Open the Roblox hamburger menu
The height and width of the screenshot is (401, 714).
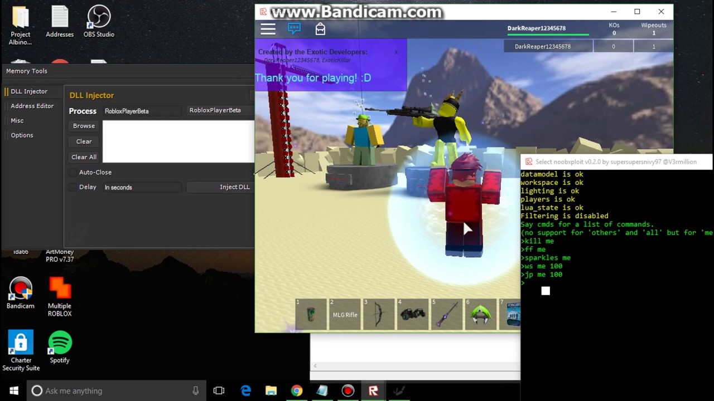[268, 29]
